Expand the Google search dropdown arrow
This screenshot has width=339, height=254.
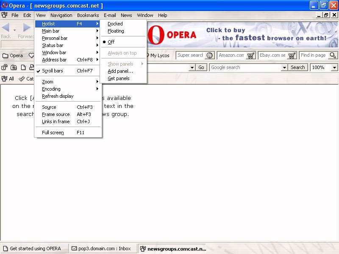coord(284,67)
